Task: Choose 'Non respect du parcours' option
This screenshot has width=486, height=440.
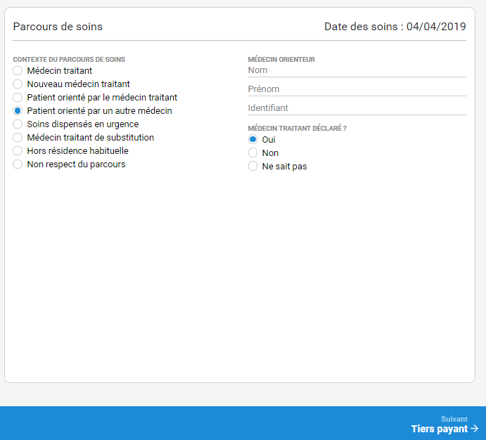Action: (18, 164)
